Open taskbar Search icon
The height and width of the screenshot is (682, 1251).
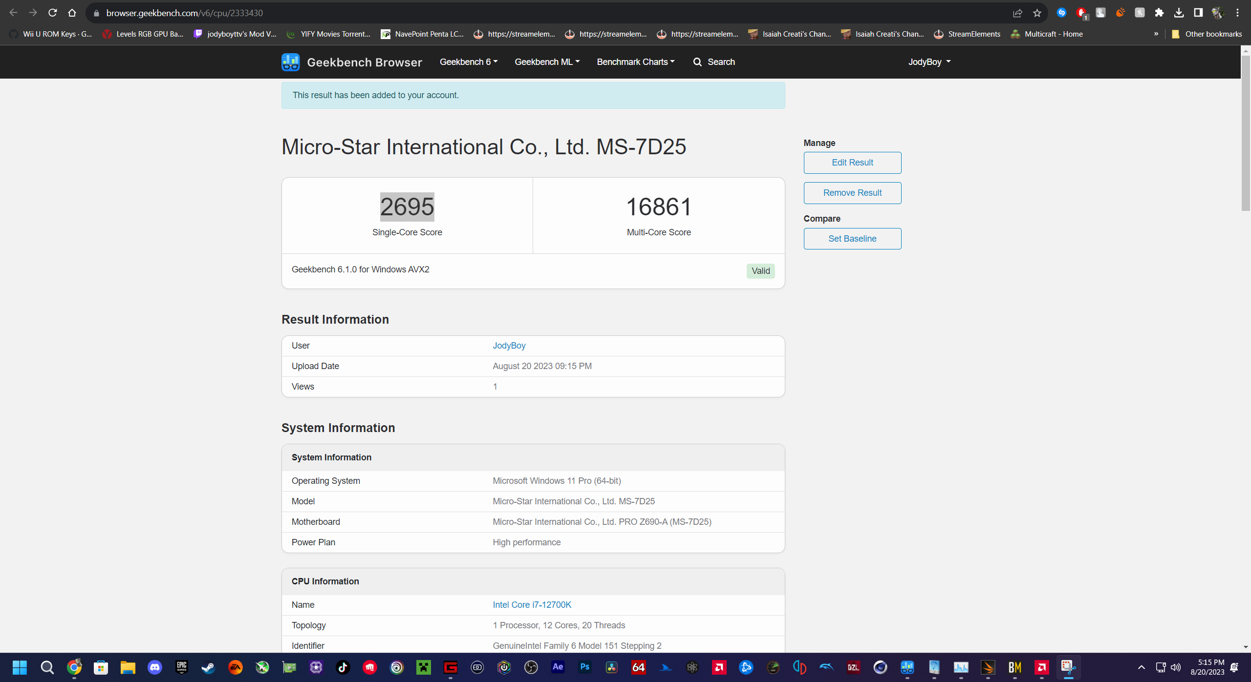(47, 667)
